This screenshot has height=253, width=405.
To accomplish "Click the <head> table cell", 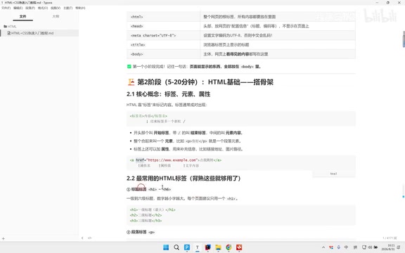I will pyautogui.click(x=163, y=26).
